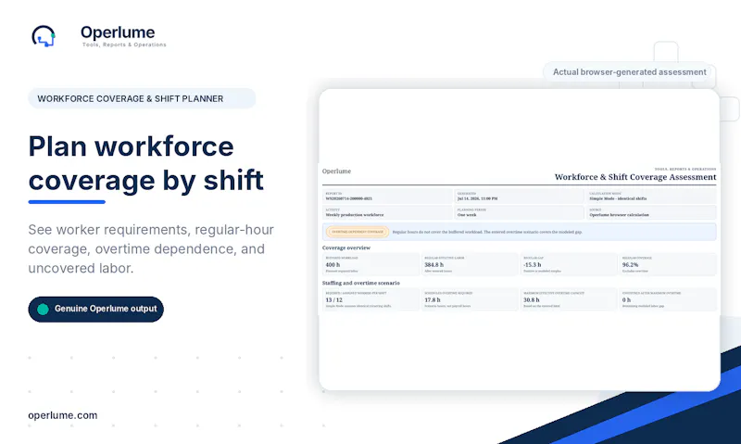Screen dimensions: 741x444
Task: Select the 30.8 h overtime capacity value
Action: click(531, 299)
